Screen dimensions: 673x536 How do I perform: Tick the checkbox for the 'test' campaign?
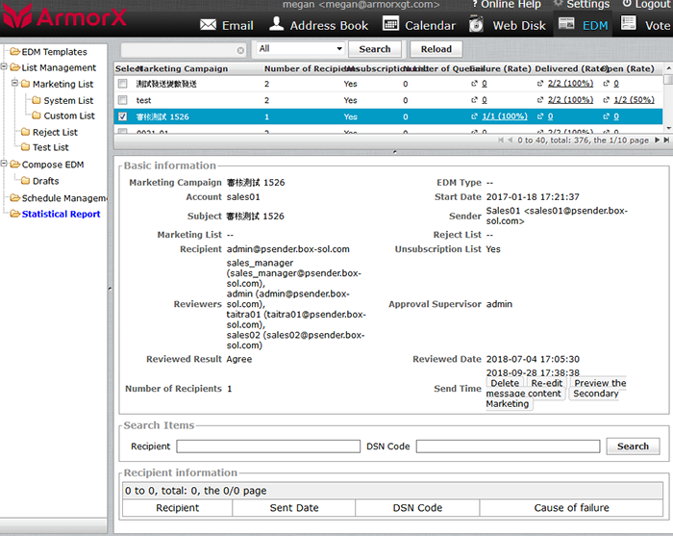pos(122,100)
